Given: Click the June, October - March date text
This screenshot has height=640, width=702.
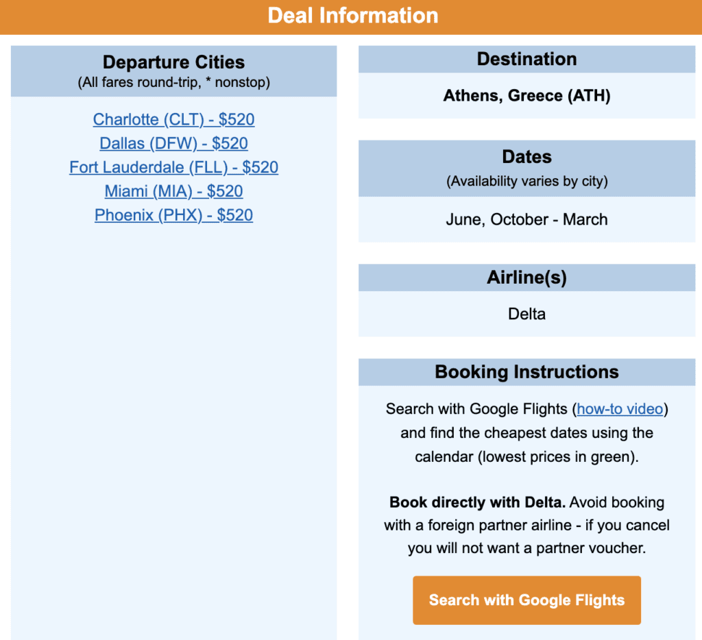Looking at the screenshot, I should click(x=526, y=220).
